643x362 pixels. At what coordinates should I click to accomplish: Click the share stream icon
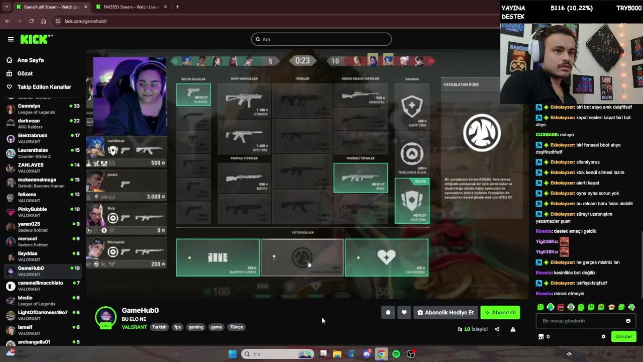pos(497,329)
